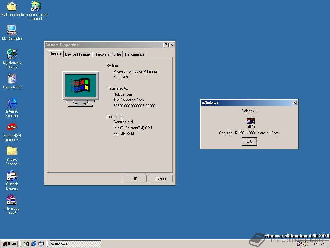330x248 pixels.
Task: Click the text Microsoft Windows Millennium
Action: tap(136, 71)
